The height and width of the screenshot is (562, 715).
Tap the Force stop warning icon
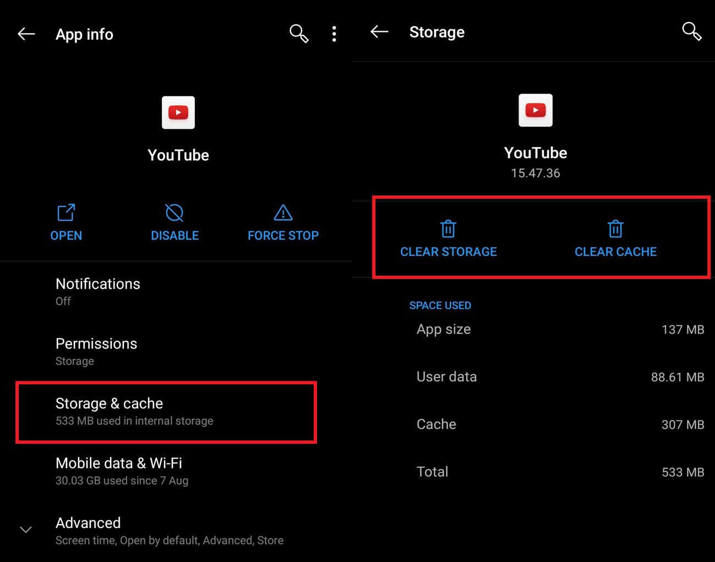283,212
